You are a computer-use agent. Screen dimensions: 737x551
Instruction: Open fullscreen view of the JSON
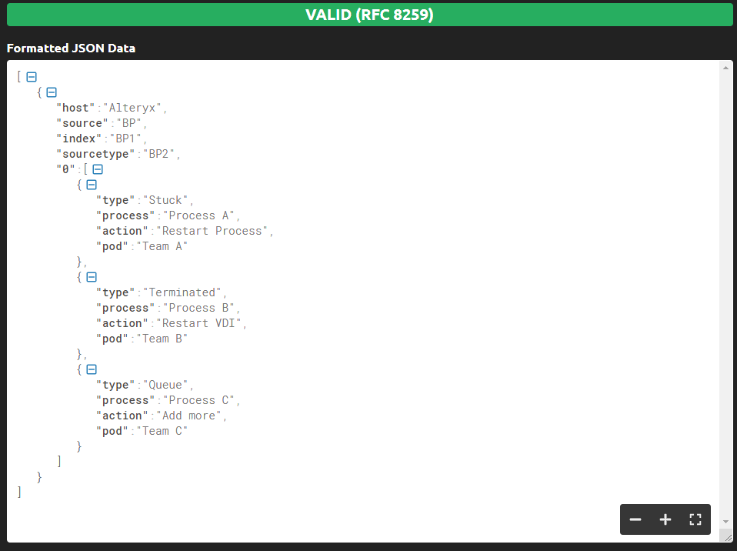point(695,519)
